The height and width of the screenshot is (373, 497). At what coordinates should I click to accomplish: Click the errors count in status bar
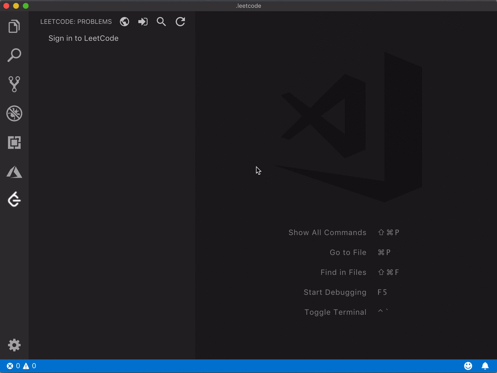14,366
